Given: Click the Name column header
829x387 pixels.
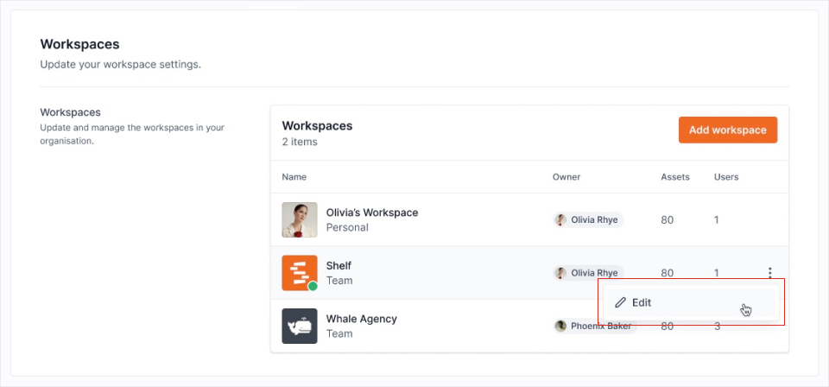Looking at the screenshot, I should 294,177.
